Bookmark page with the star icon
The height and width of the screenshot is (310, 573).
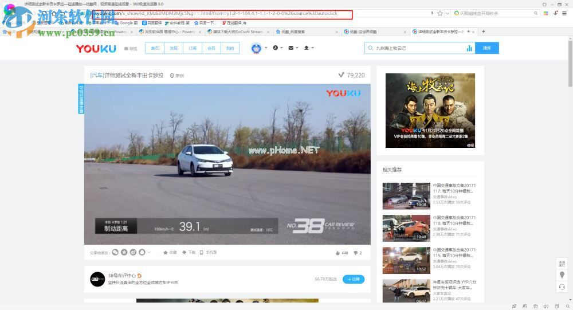[440, 13]
